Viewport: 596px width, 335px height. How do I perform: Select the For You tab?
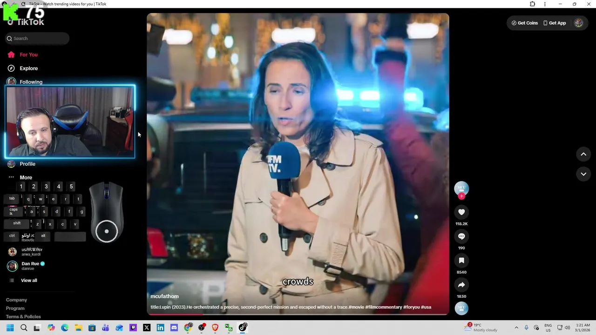(x=28, y=55)
